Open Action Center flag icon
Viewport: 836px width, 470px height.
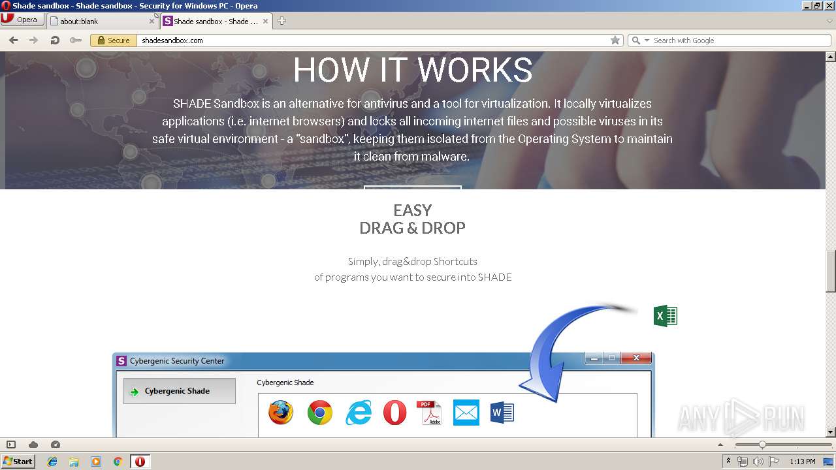coord(774,462)
